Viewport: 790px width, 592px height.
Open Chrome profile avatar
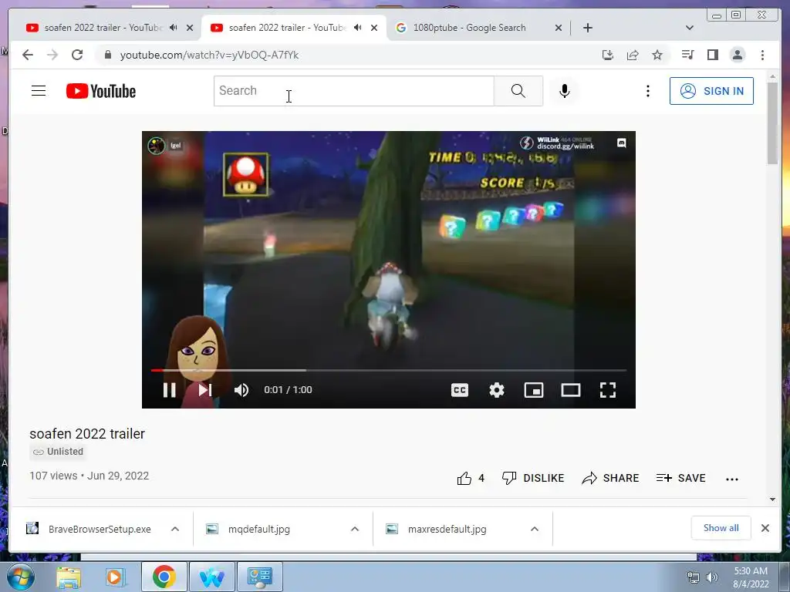[737, 55]
